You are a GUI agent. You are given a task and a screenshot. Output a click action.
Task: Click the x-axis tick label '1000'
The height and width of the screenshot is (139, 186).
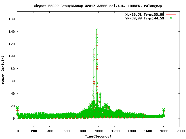tap(99, 131)
